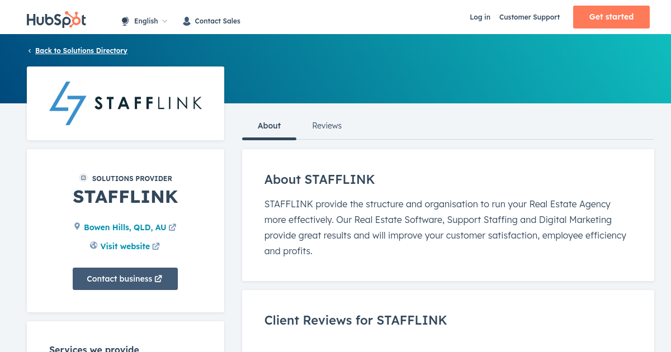The height and width of the screenshot is (352, 671).
Task: Open the Bowen Hills, QLD, AU location link
Action: click(125, 227)
